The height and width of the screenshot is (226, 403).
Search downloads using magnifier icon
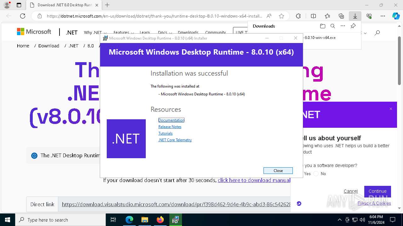click(x=332, y=26)
